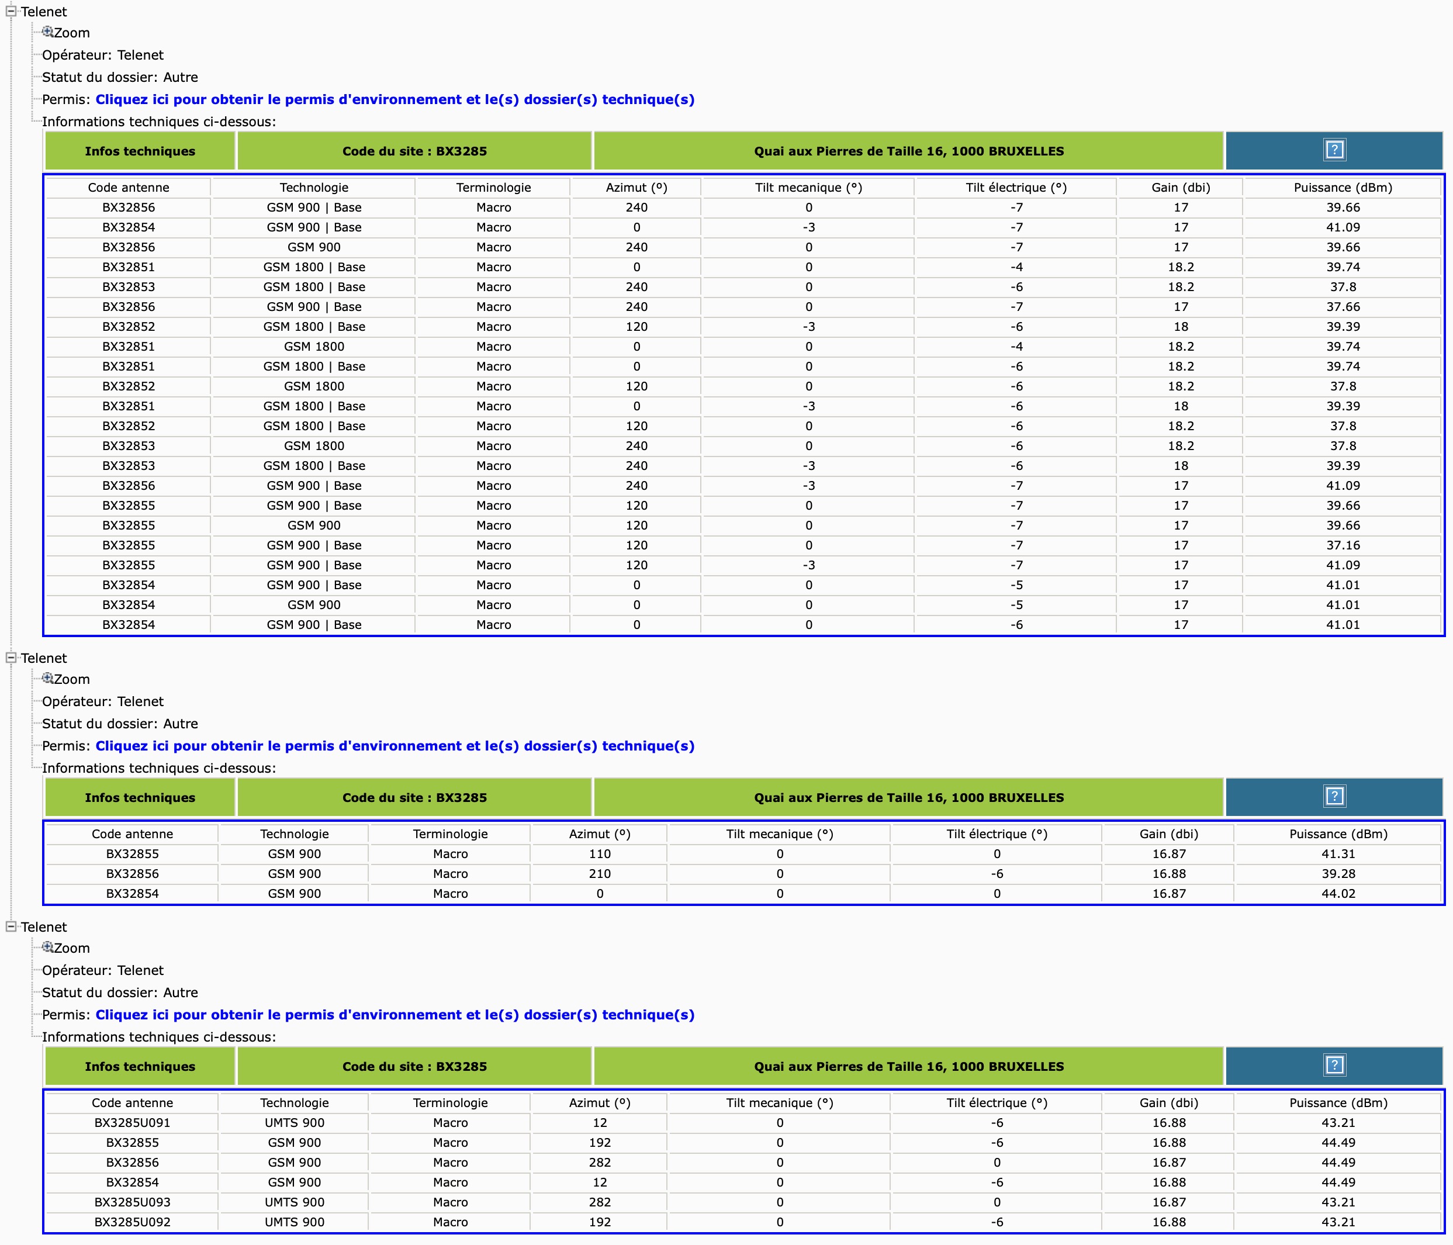
Task: Click the azimut value '210'
Action: (600, 874)
